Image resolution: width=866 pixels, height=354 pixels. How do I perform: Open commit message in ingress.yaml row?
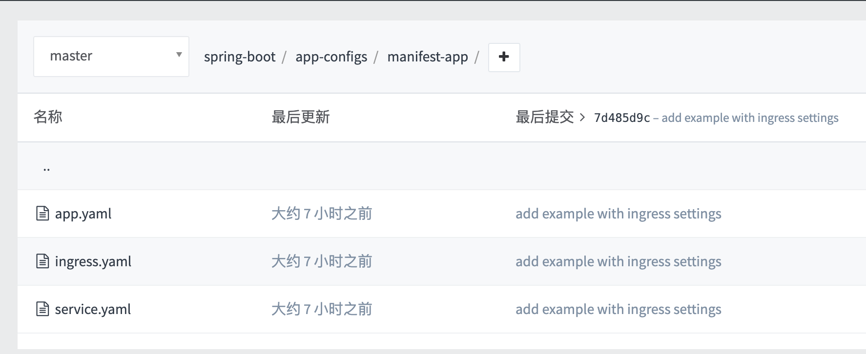pyautogui.click(x=618, y=261)
